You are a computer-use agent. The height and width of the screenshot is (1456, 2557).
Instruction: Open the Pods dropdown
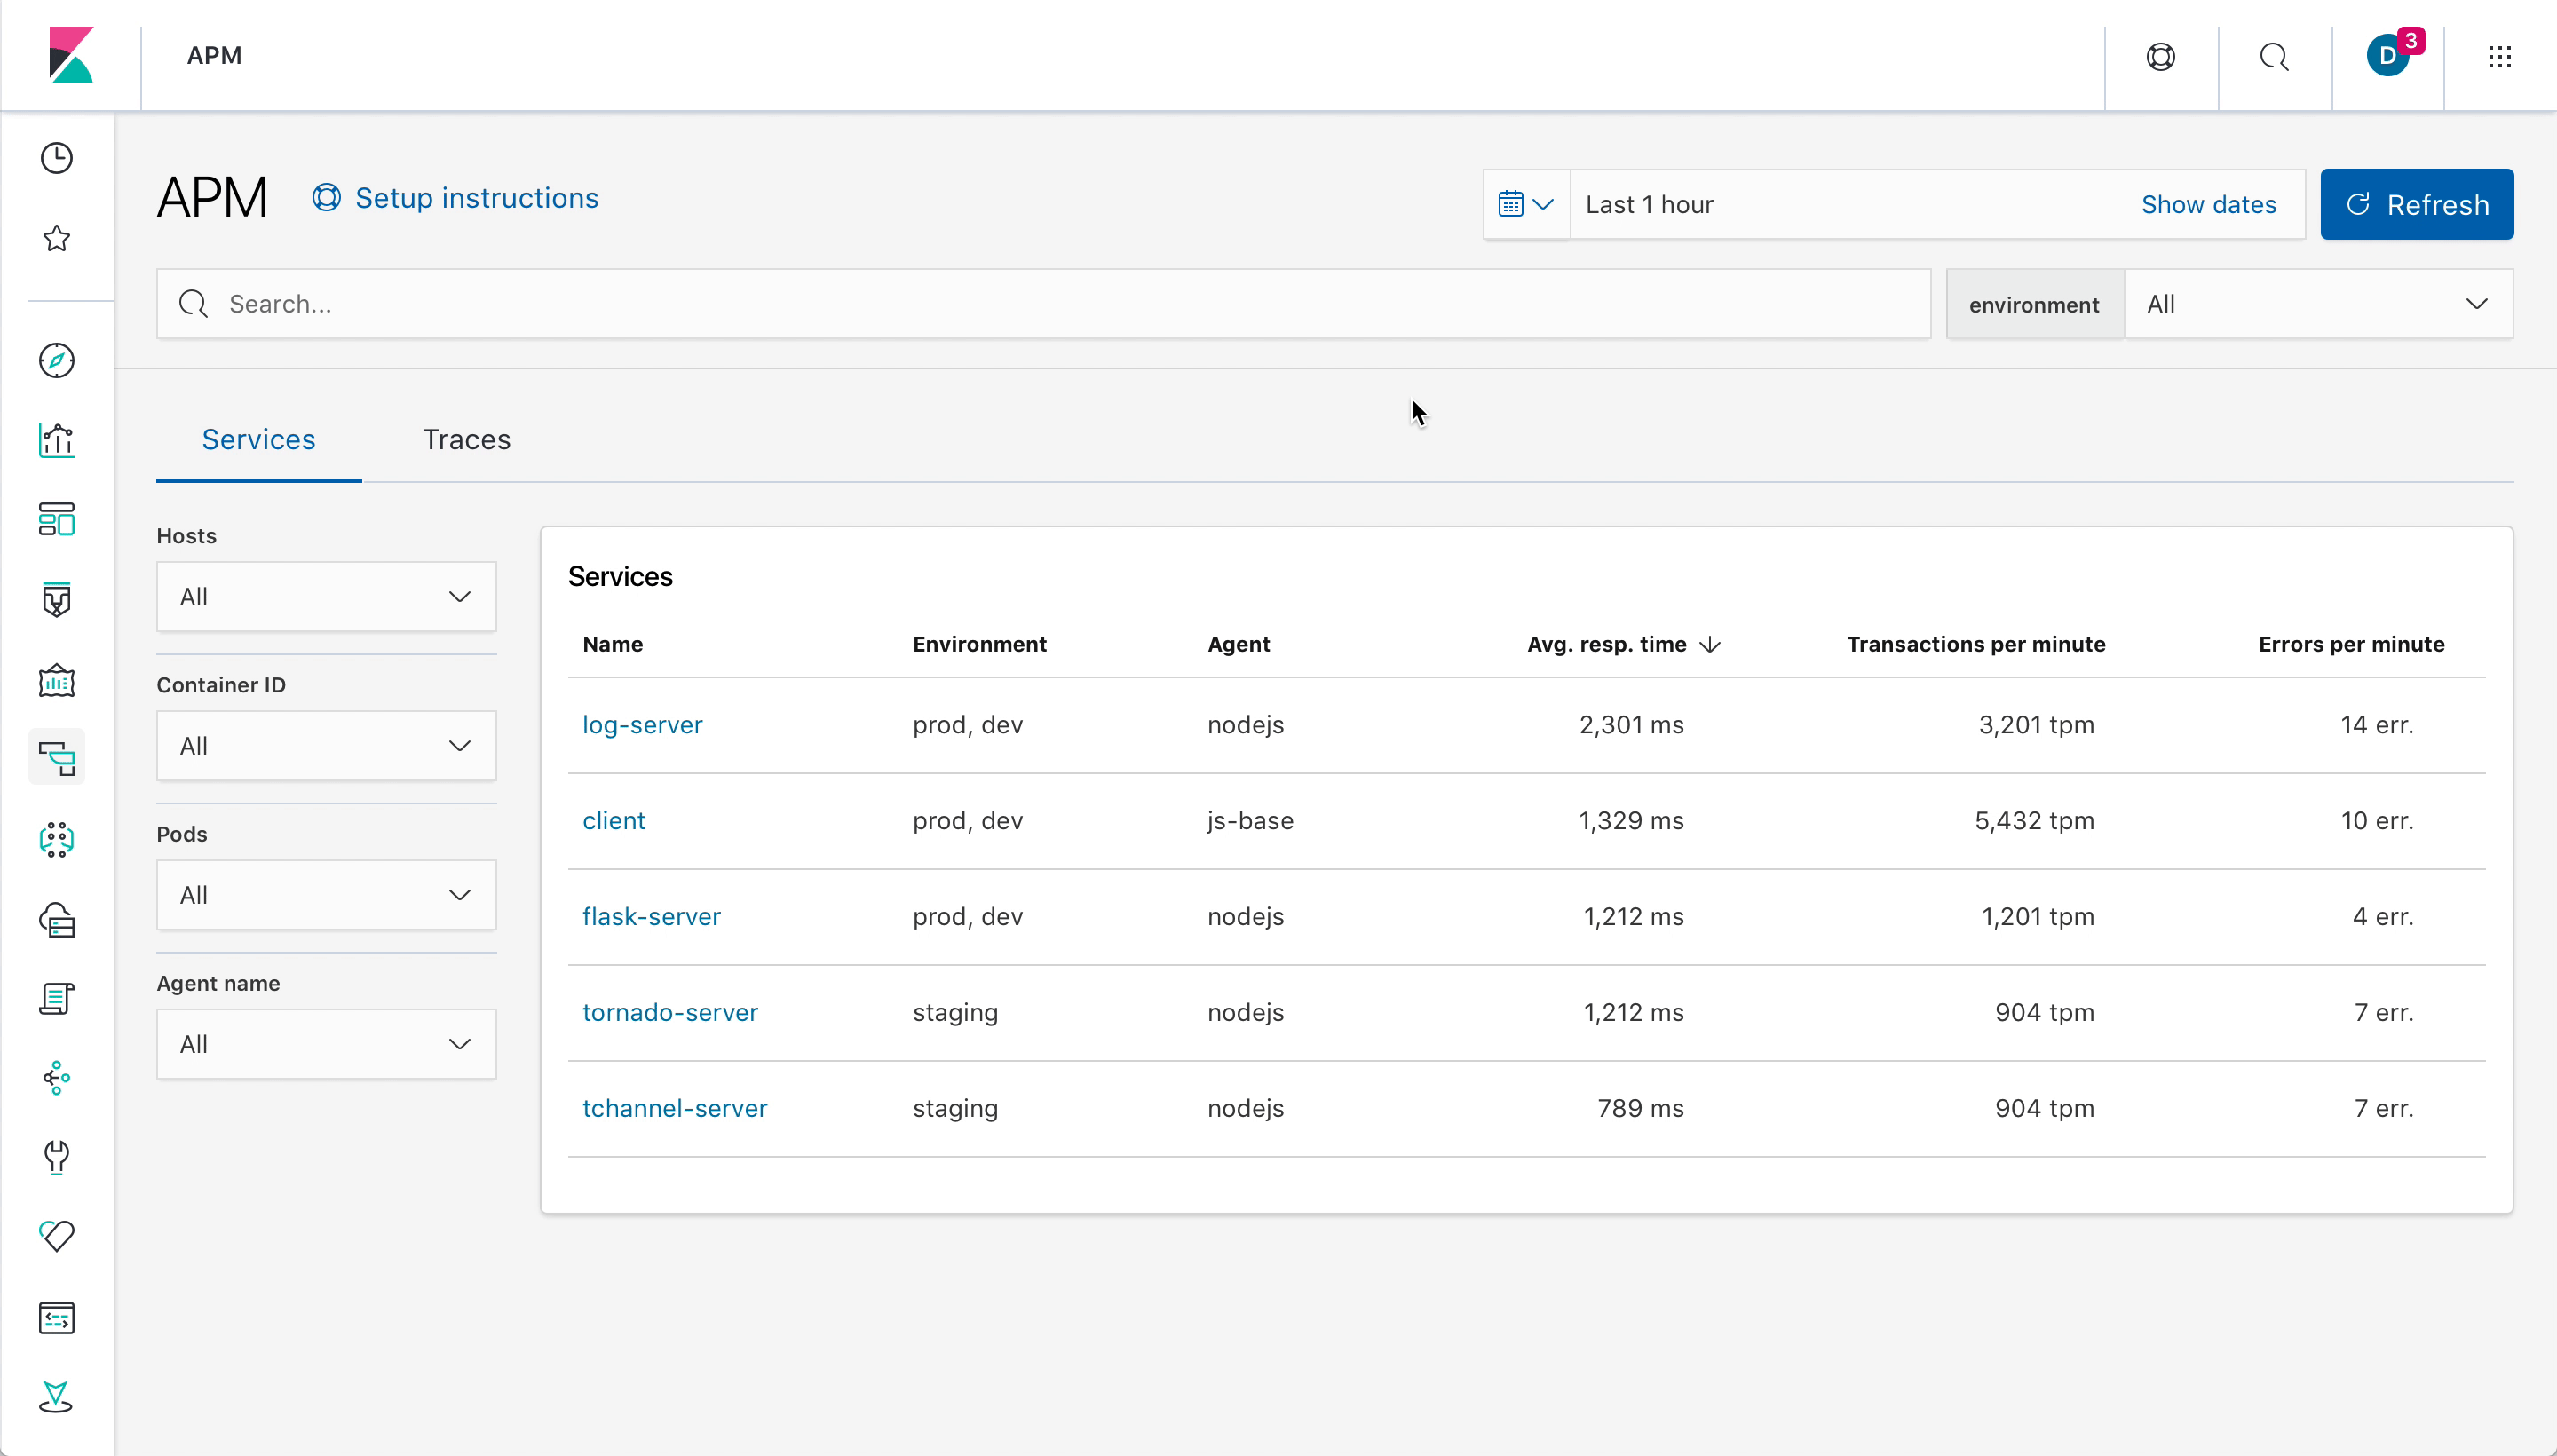[x=326, y=894]
